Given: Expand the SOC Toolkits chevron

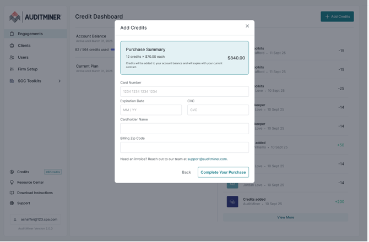Looking at the screenshot, I should click(59, 81).
